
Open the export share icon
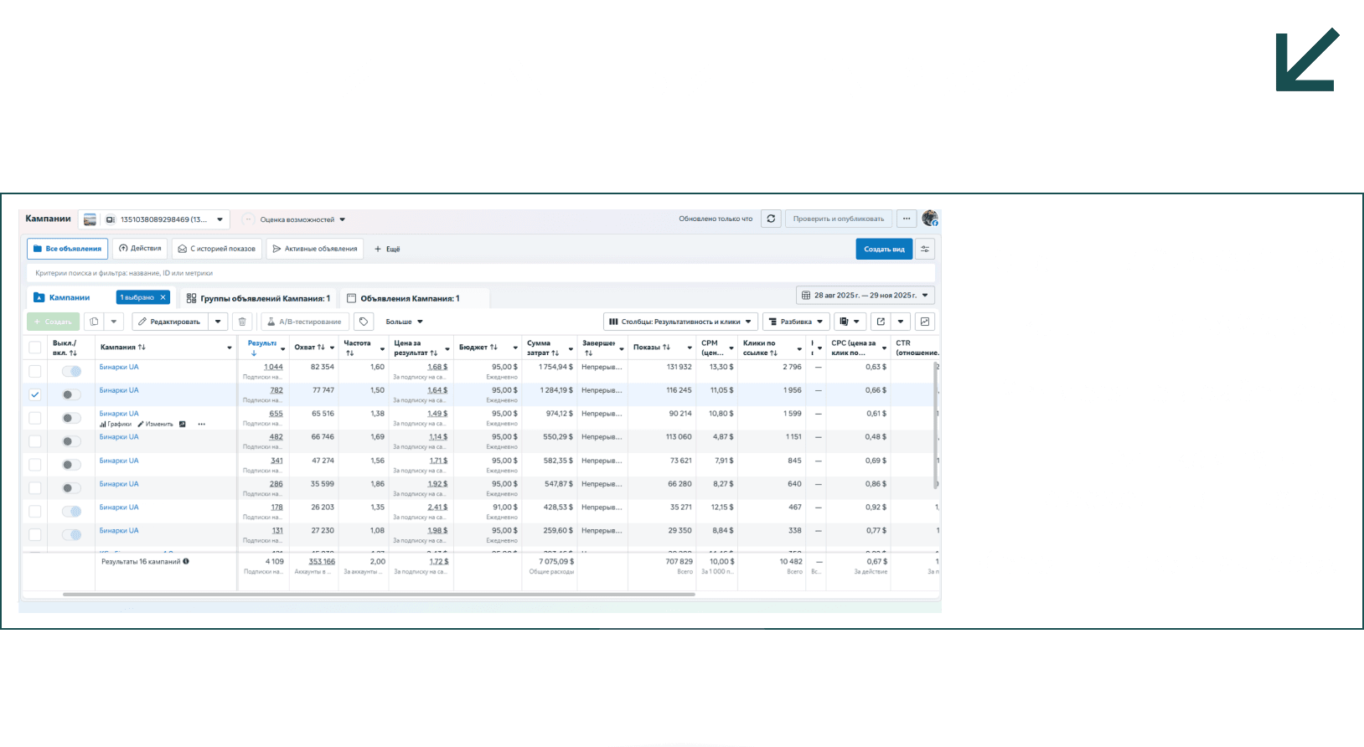pyautogui.click(x=881, y=322)
